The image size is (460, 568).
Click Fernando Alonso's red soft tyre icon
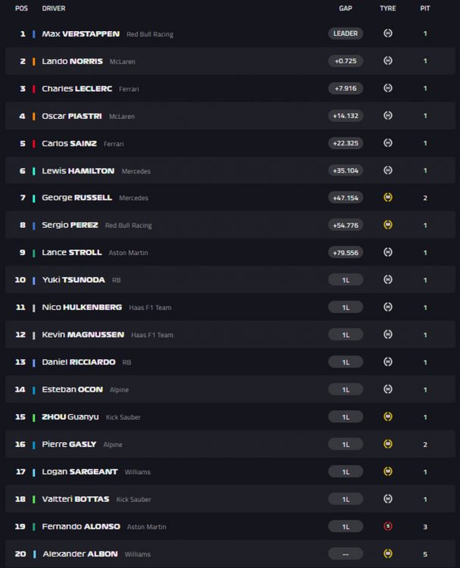click(388, 526)
